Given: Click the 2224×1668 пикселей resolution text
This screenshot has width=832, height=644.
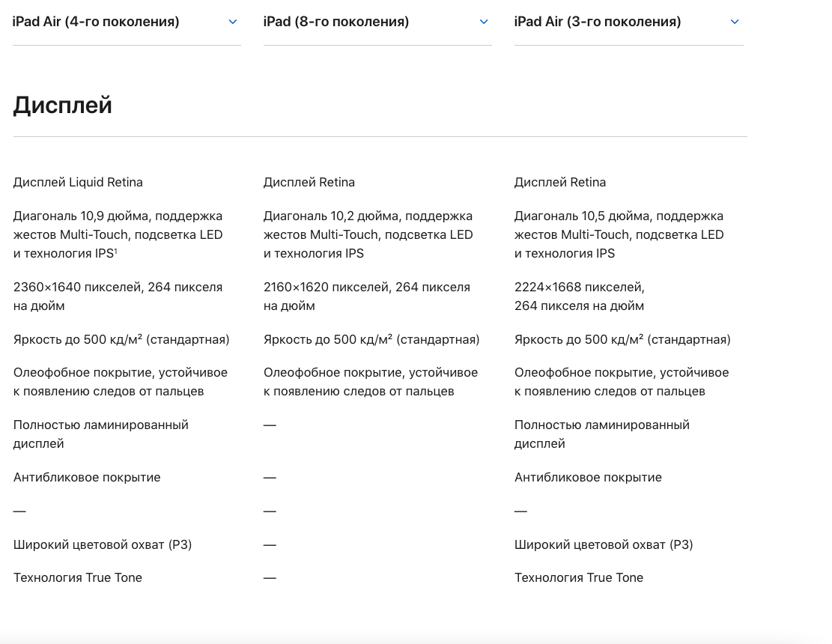Looking at the screenshot, I should coord(580,297).
